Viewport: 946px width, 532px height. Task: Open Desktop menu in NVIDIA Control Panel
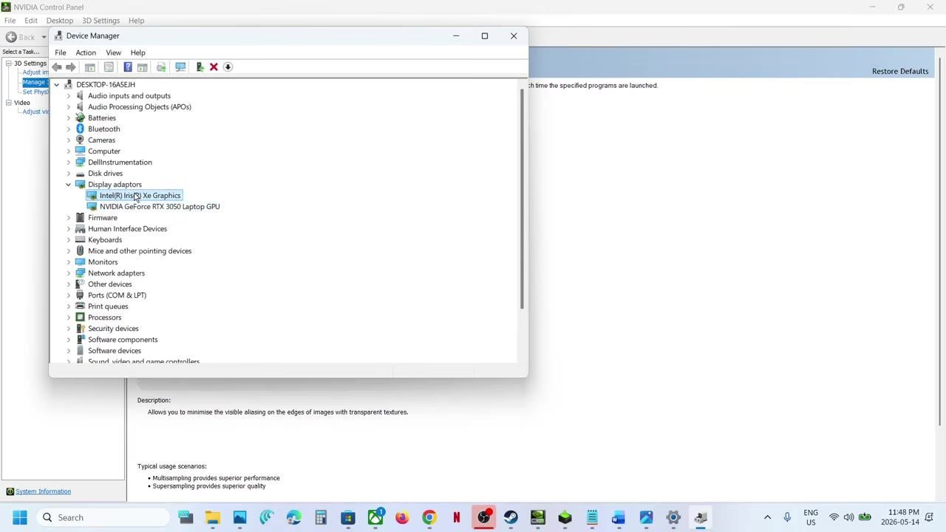[60, 21]
